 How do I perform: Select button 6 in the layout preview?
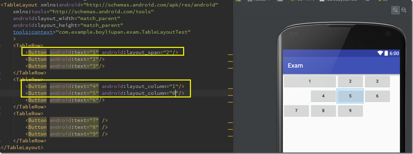pyautogui.click(x=377, y=96)
